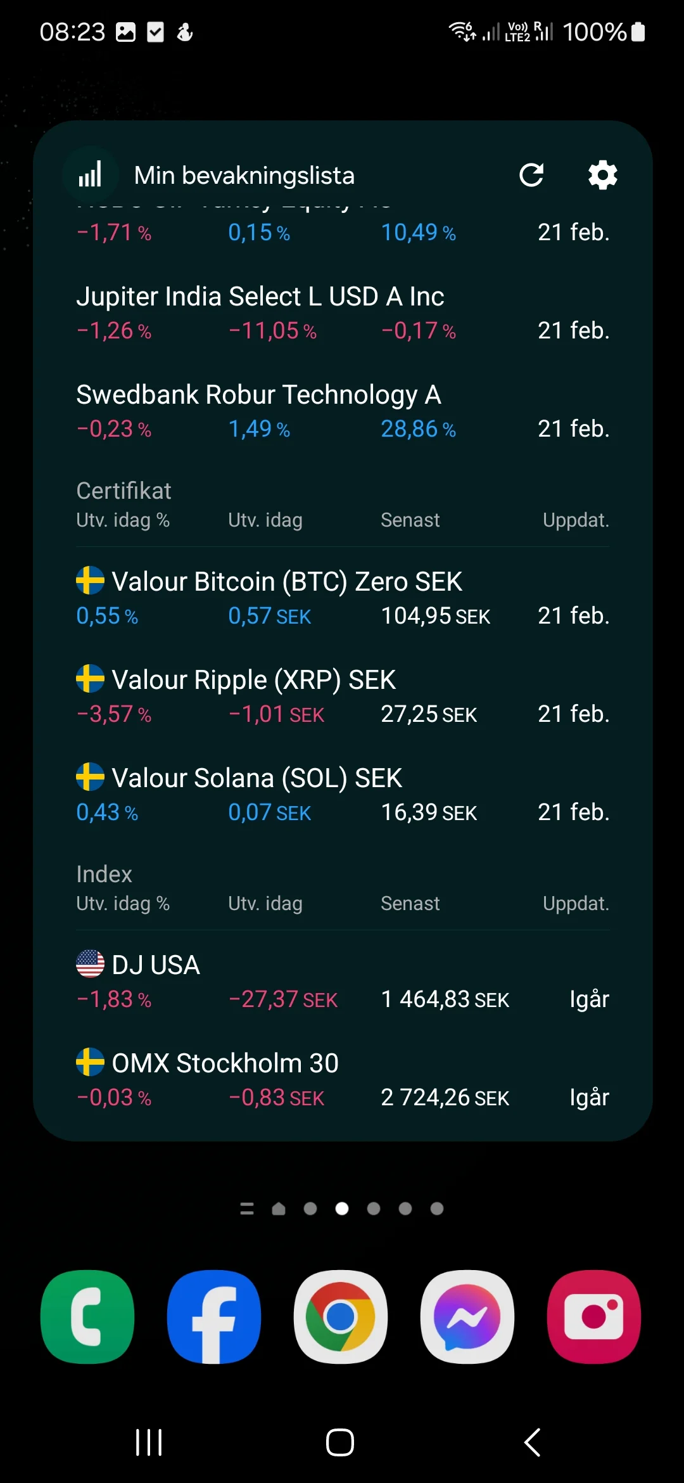Open the red Camera app
The height and width of the screenshot is (1483, 684).
point(594,1316)
